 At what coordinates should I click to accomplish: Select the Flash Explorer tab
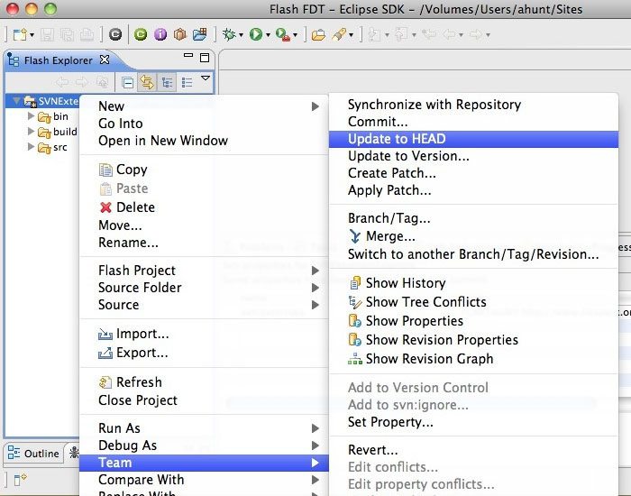[x=58, y=60]
